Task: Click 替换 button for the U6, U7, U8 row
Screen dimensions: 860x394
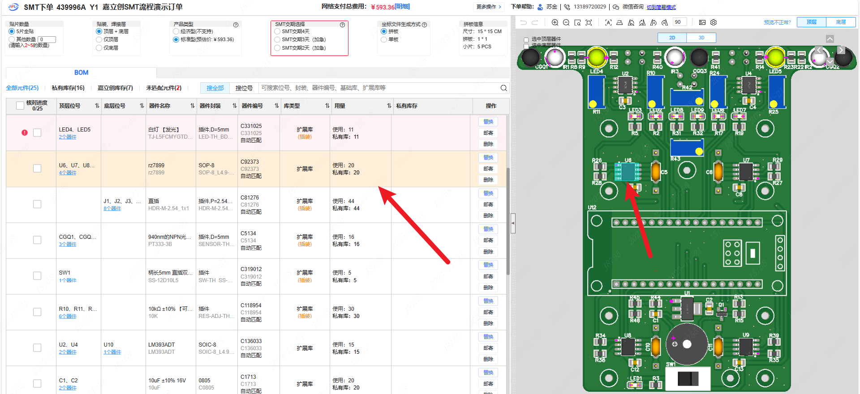Action: pos(488,157)
